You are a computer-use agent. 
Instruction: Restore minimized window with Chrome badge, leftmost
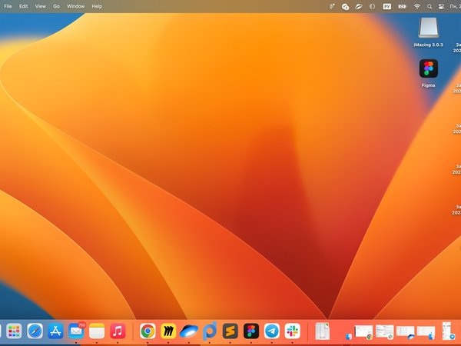(363, 332)
